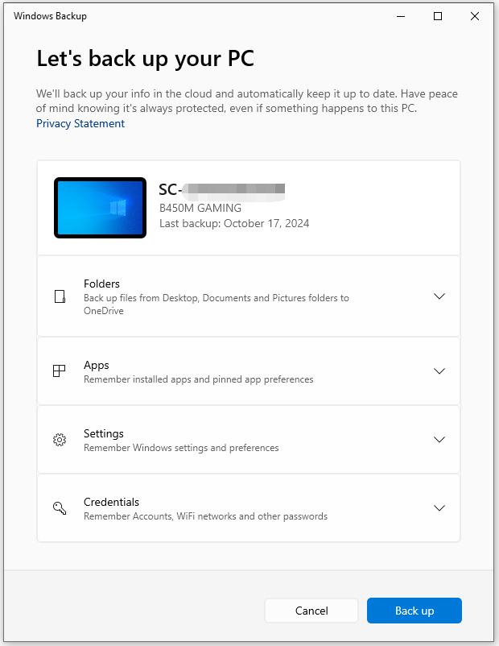Screen dimensions: 499x646
Task: Close the Windows Backup window
Action: coord(475,16)
